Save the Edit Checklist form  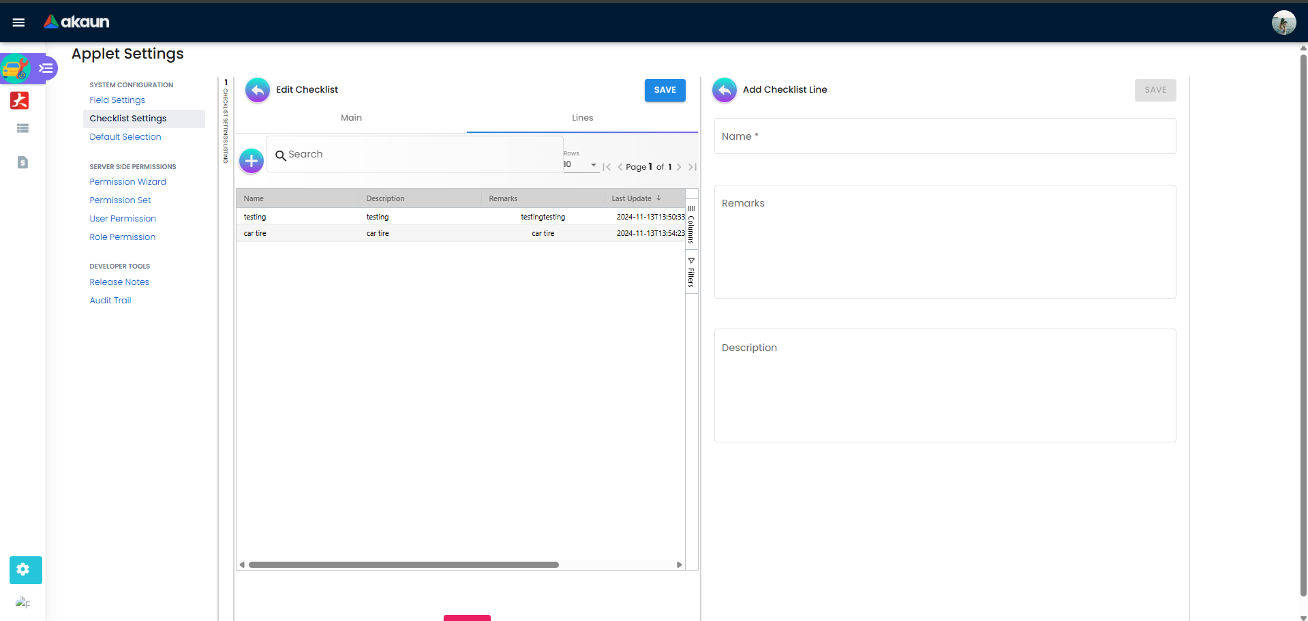(x=665, y=90)
